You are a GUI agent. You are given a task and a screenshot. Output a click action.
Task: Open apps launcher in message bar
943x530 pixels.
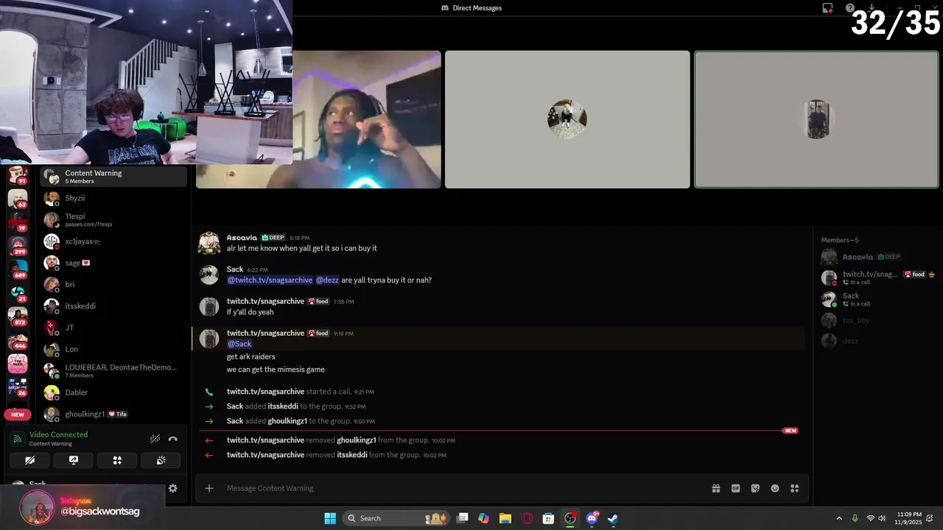pos(795,488)
